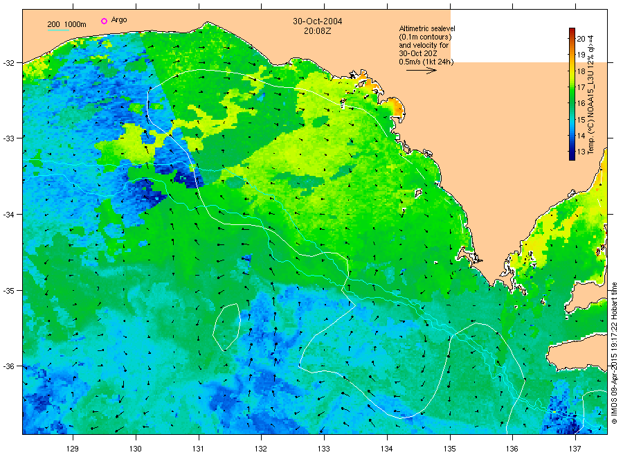Click the longitude axis label '133'
The height and width of the screenshot is (457, 623).
(x=324, y=449)
